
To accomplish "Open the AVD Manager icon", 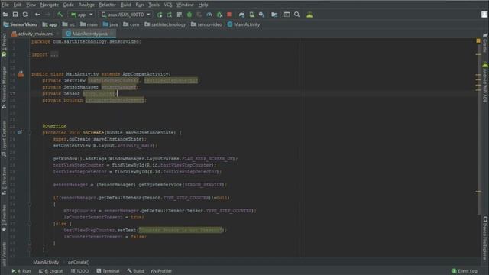I will tap(251, 15).
